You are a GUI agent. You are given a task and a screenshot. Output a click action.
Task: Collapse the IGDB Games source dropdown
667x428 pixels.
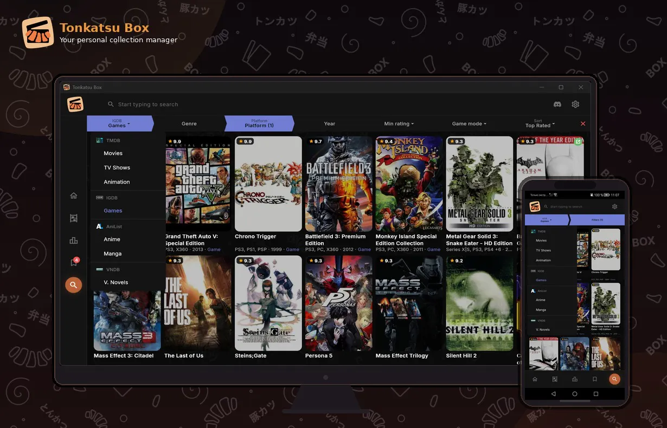(x=119, y=124)
